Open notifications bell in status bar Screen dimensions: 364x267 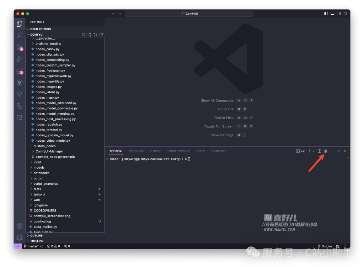345,246
